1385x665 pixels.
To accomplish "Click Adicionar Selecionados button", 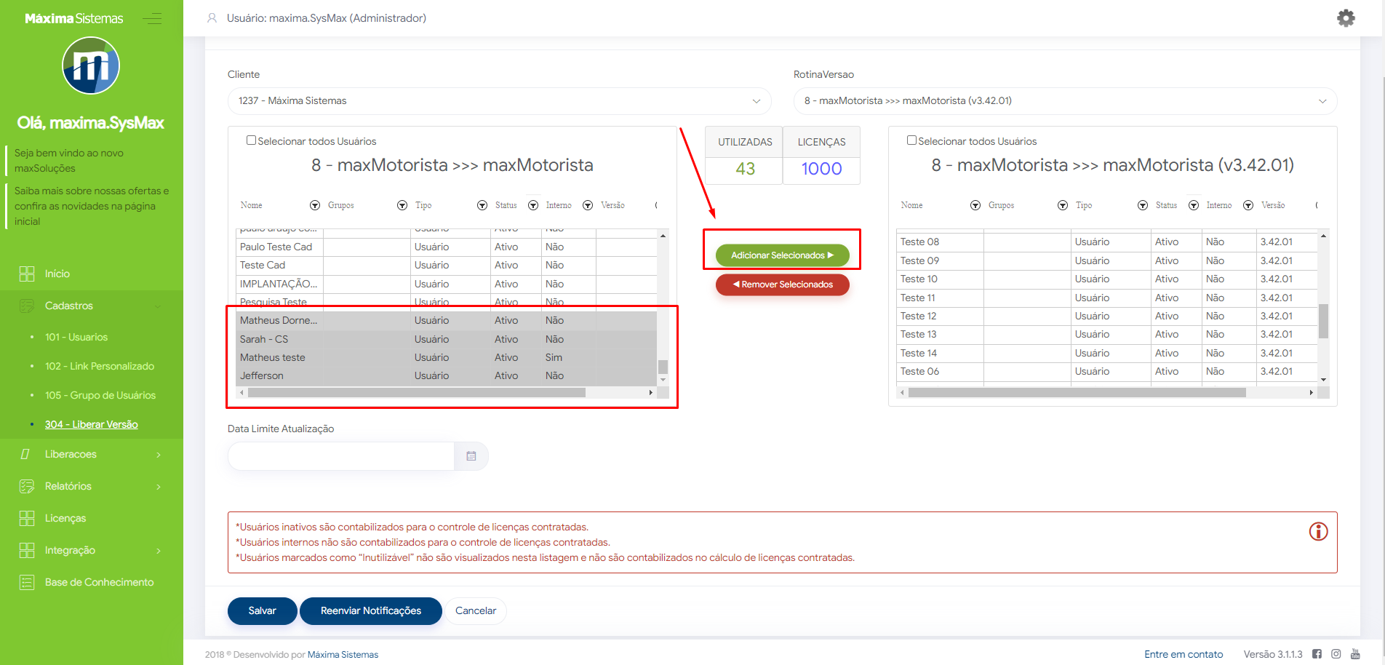I will [782, 255].
